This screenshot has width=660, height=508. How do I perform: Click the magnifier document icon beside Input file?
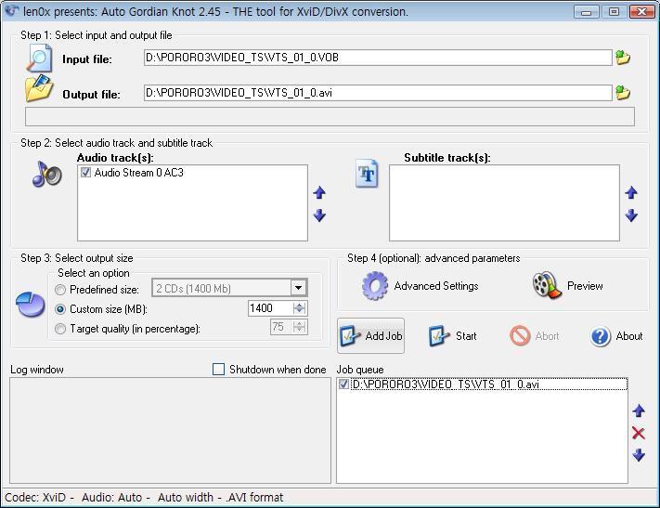point(40,59)
